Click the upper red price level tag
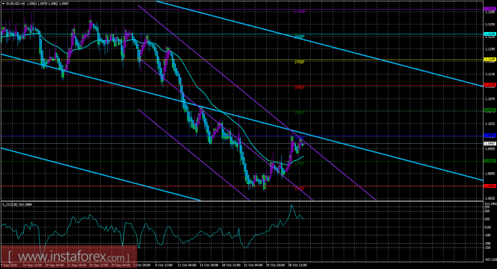This screenshot has width=497, height=269. [x=490, y=85]
